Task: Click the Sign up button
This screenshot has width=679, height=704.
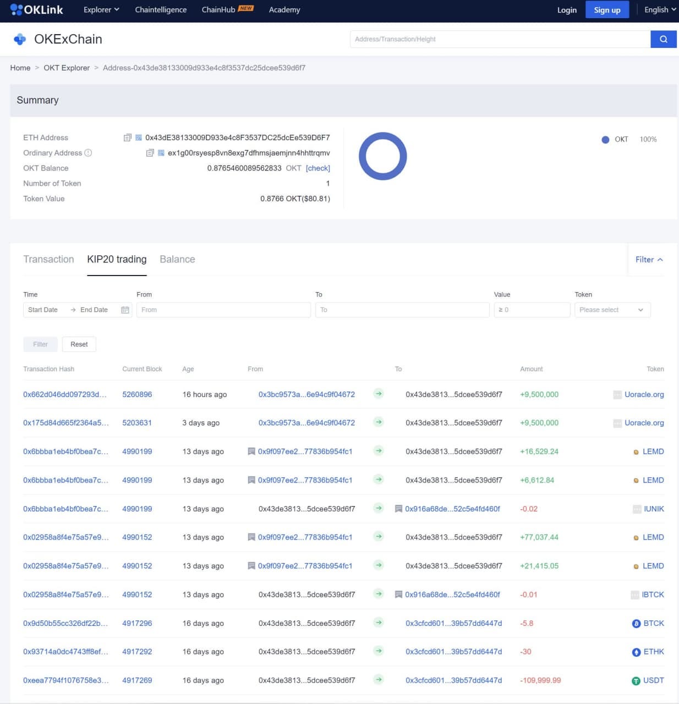Action: tap(607, 9)
